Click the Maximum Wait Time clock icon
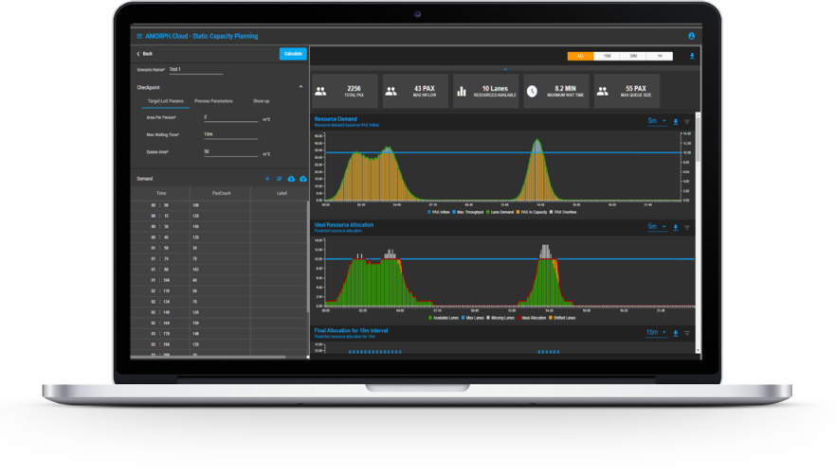 click(x=532, y=92)
